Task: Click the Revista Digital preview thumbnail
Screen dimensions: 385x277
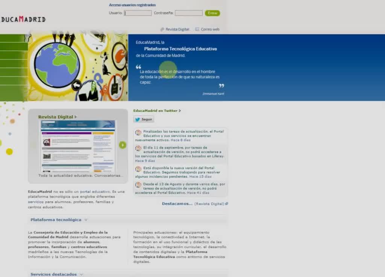Action: click(x=78, y=146)
